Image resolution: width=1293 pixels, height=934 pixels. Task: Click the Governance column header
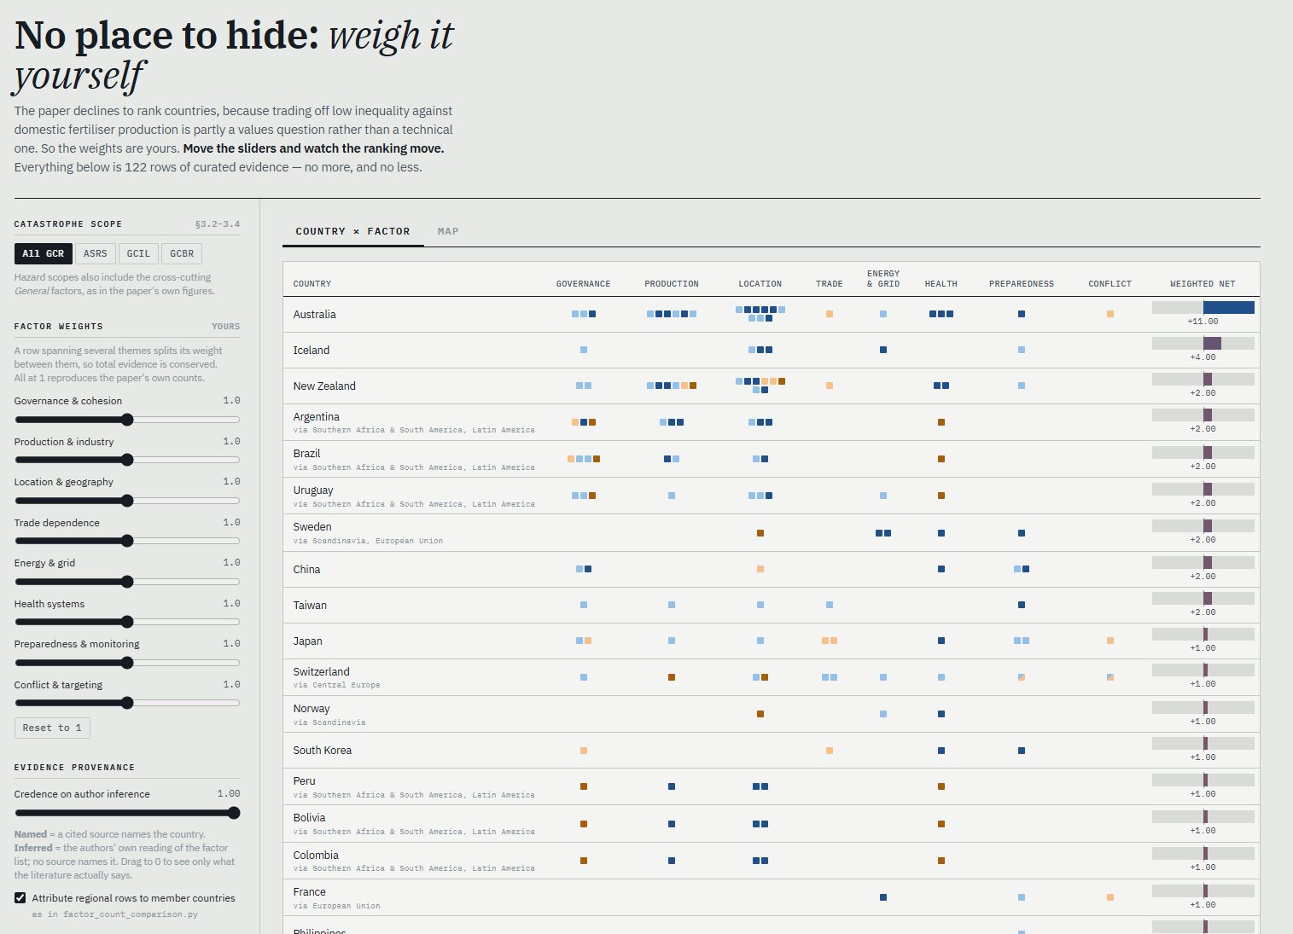(583, 284)
